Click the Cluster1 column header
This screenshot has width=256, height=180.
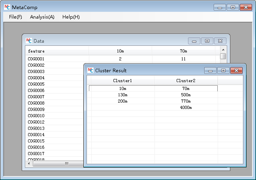coord(122,81)
